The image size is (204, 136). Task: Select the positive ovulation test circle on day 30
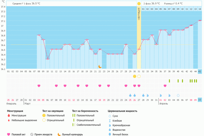tap(135, 76)
